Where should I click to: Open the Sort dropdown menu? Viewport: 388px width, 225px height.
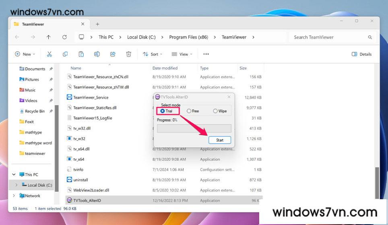[153, 54]
